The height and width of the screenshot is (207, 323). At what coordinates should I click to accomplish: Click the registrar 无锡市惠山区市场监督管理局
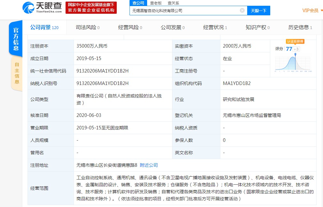click(252, 115)
